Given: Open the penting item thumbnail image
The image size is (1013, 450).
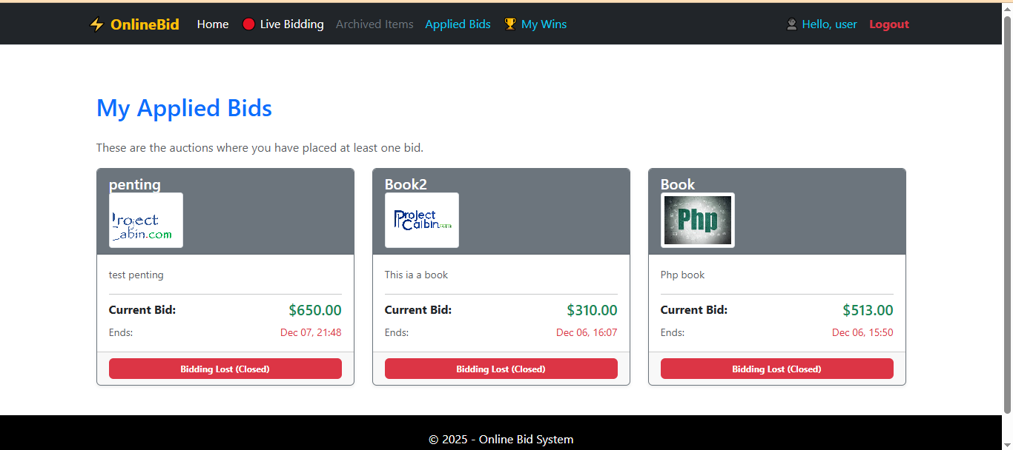Looking at the screenshot, I should (x=146, y=220).
